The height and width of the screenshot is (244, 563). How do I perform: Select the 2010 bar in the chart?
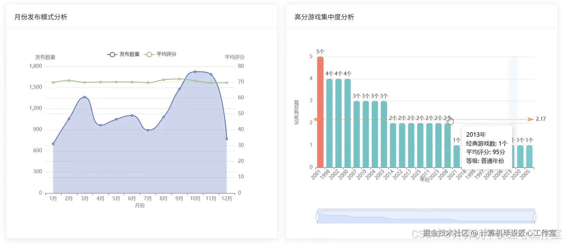pyautogui.click(x=366, y=134)
